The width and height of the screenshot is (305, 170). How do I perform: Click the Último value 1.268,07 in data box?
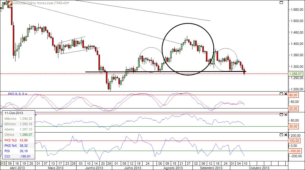tap(26, 135)
